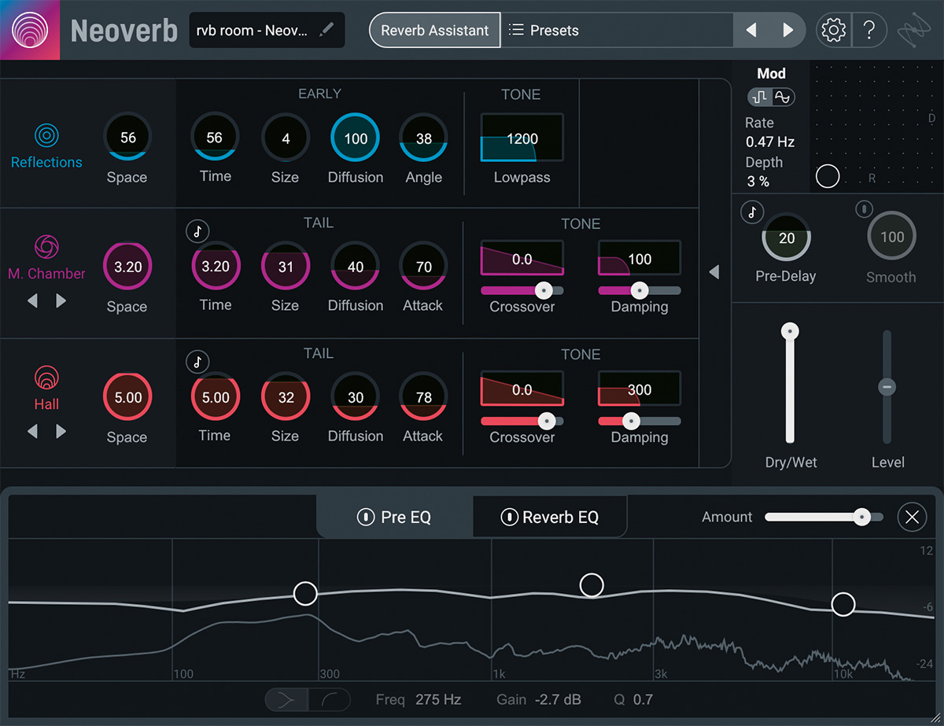Select the Hall engine icon
The height and width of the screenshot is (726, 944).
click(x=46, y=378)
